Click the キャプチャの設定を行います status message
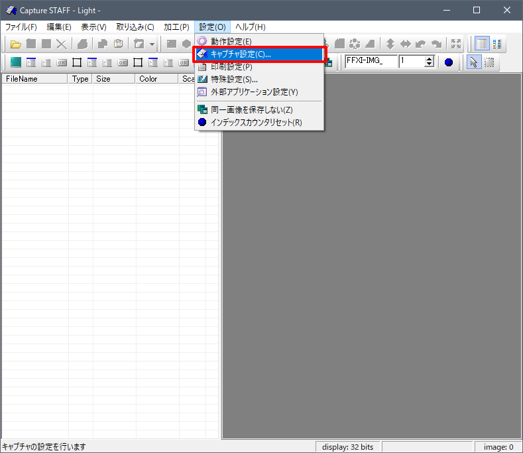 point(44,446)
